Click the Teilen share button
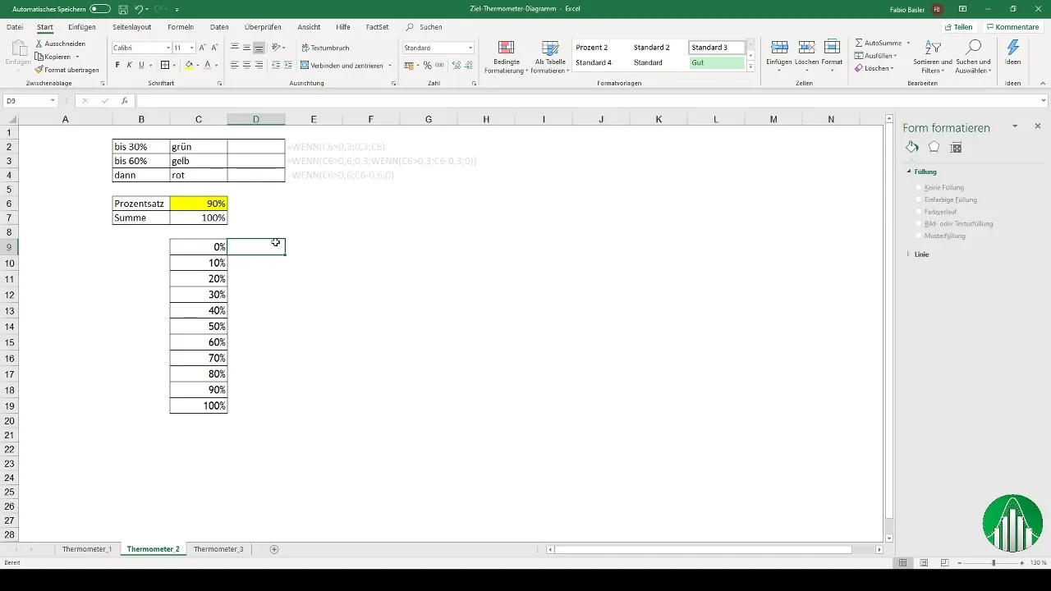This screenshot has height=591, width=1051. [x=958, y=27]
